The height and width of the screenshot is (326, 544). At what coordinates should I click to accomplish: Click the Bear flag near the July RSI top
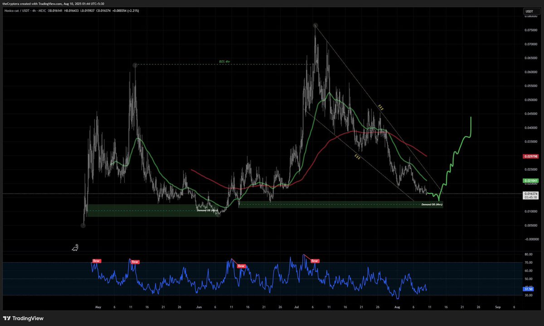(314, 260)
